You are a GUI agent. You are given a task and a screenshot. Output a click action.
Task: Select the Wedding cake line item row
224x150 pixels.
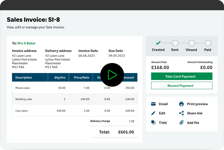[75, 99]
